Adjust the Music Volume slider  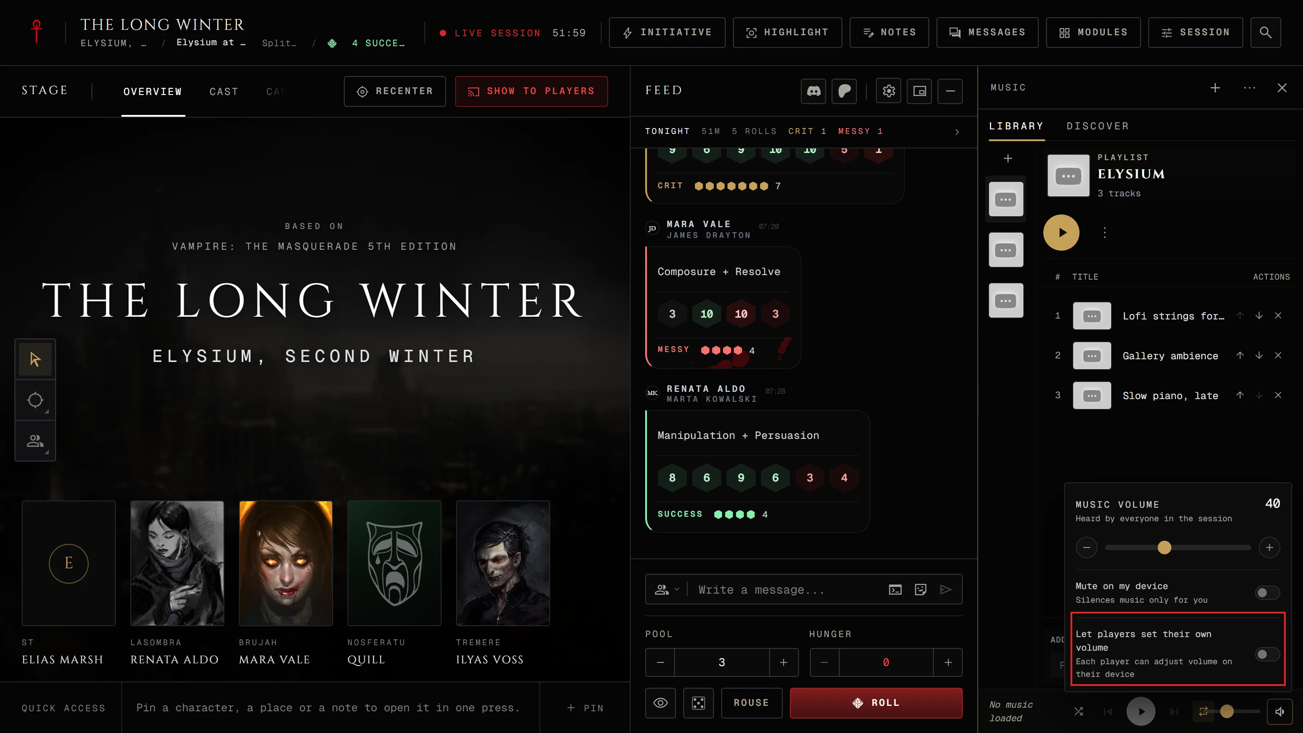pos(1178,547)
